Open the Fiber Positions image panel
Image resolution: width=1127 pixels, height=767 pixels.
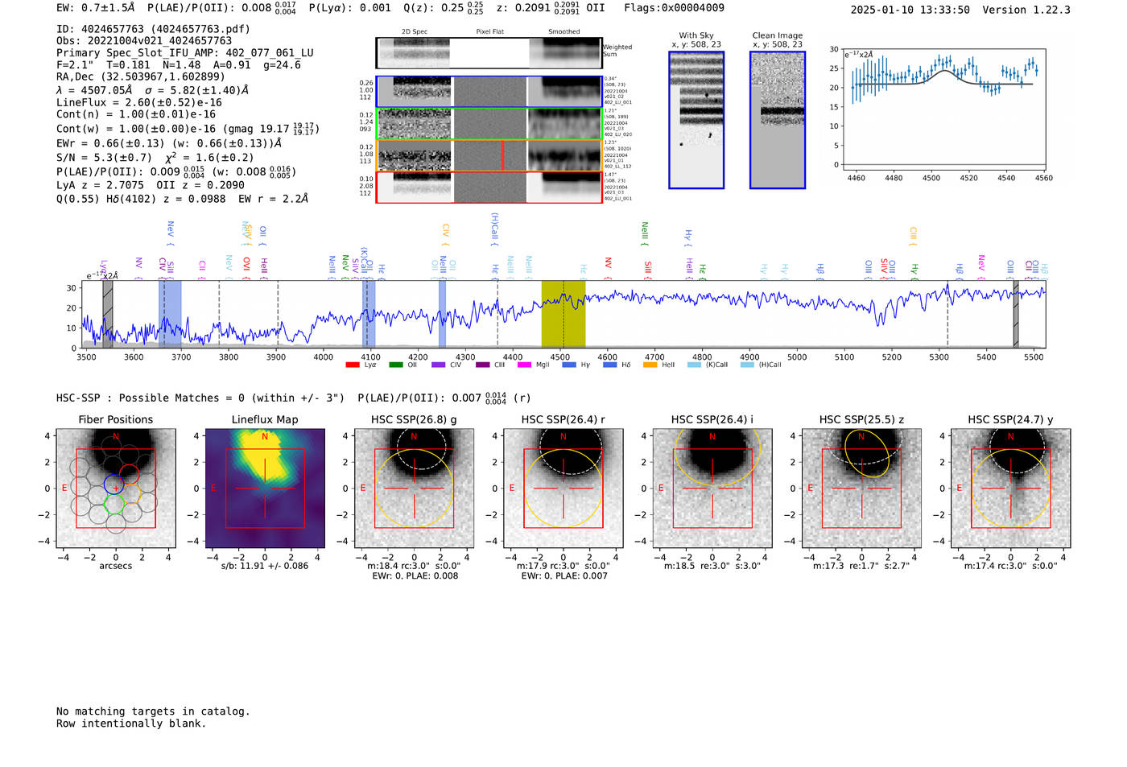click(x=116, y=489)
